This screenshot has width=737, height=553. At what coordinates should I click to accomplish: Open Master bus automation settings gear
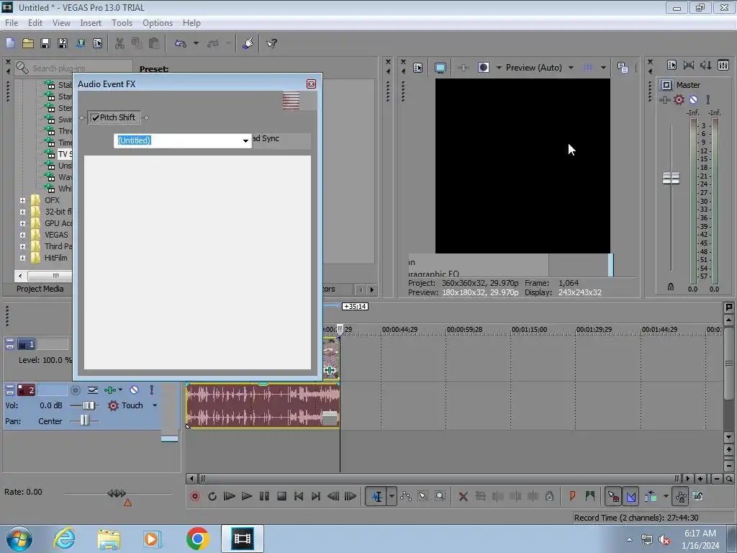[x=679, y=99]
